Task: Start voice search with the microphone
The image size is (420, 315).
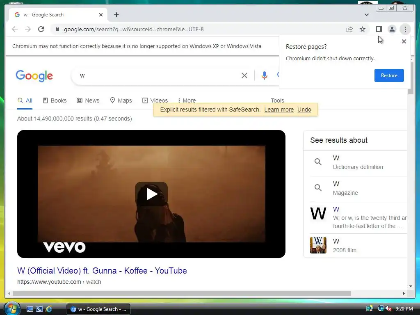Action: [265, 75]
